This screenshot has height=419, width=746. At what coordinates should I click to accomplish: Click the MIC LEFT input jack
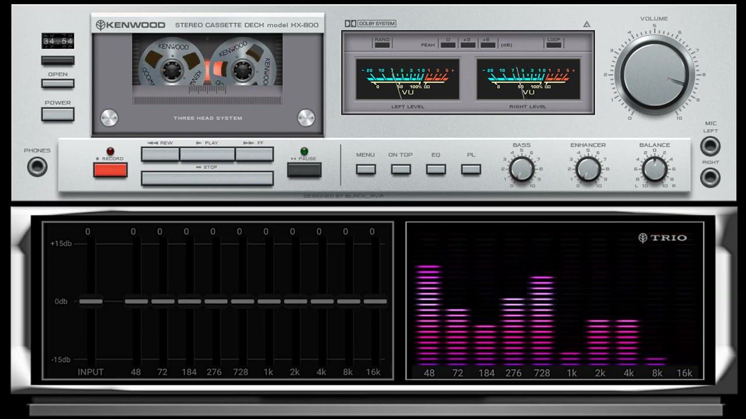coord(710,146)
